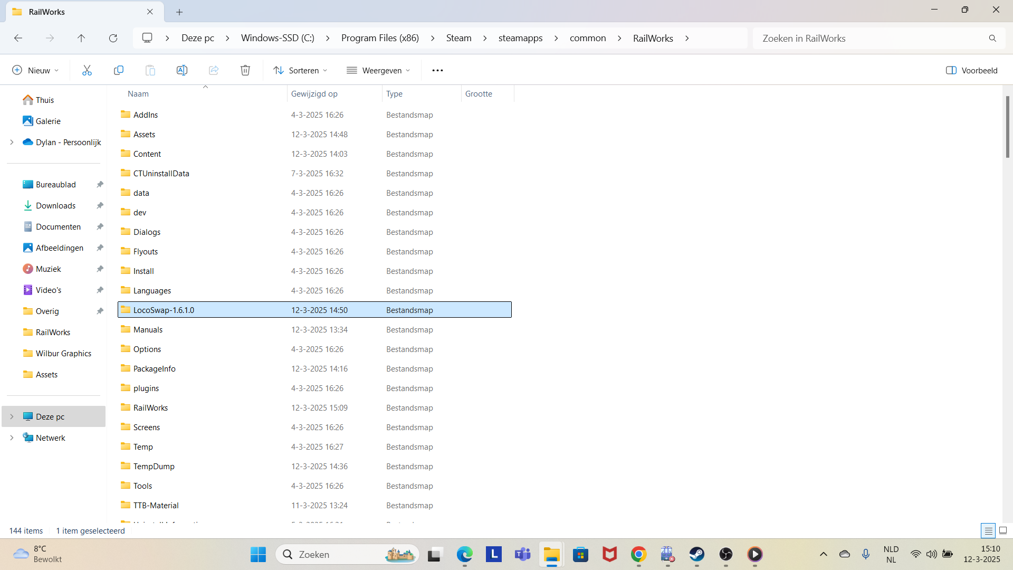
Task: Click the Share icon in toolbar
Action: pyautogui.click(x=214, y=70)
